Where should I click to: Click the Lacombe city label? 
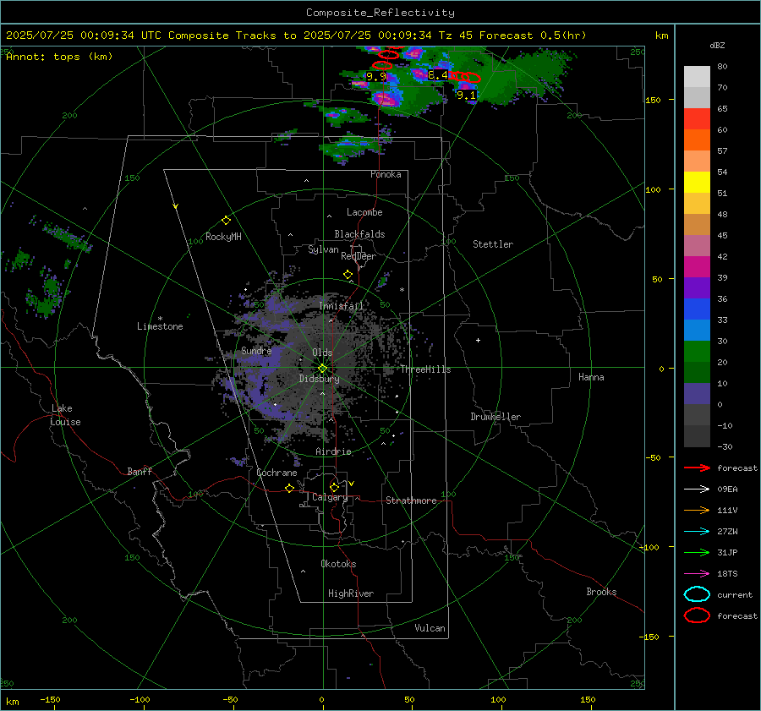(364, 212)
